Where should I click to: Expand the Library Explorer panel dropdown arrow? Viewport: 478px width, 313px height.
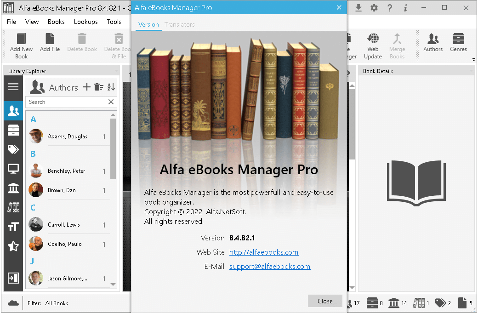(x=116, y=71)
